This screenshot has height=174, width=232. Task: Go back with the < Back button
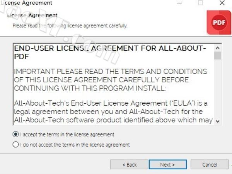129,164
